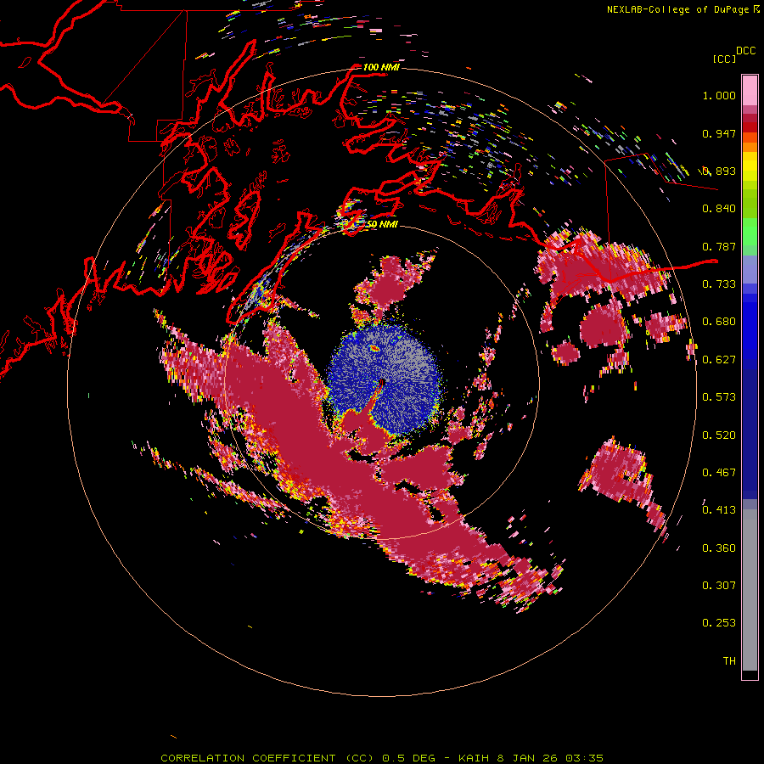
Task: Click the 1.000 value on the color scale
Action: [x=719, y=95]
